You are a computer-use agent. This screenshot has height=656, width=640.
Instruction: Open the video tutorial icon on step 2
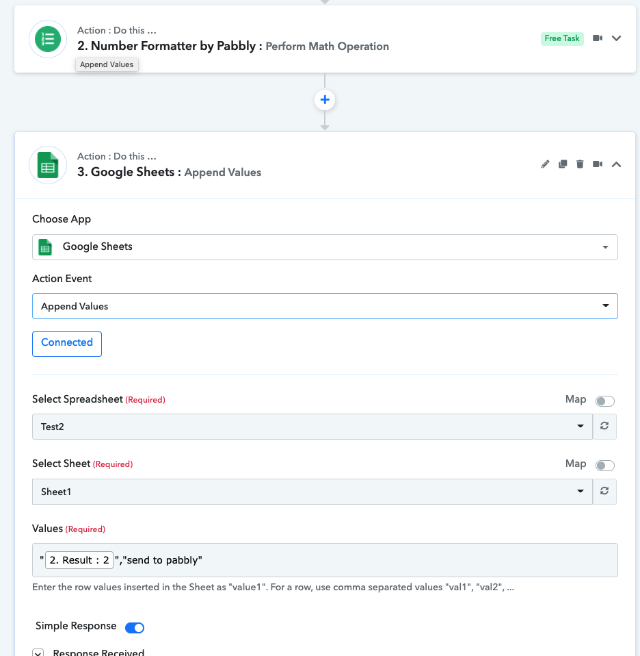(598, 38)
